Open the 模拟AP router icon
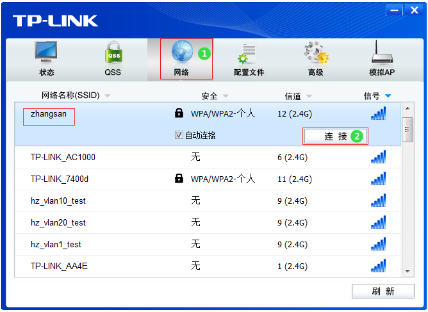Viewport: 428px width, 312px height. (x=382, y=53)
